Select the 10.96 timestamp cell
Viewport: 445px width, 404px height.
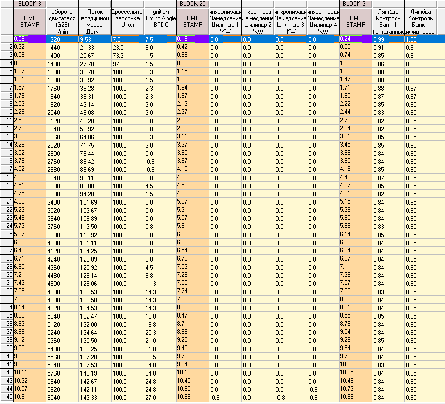click(x=355, y=397)
